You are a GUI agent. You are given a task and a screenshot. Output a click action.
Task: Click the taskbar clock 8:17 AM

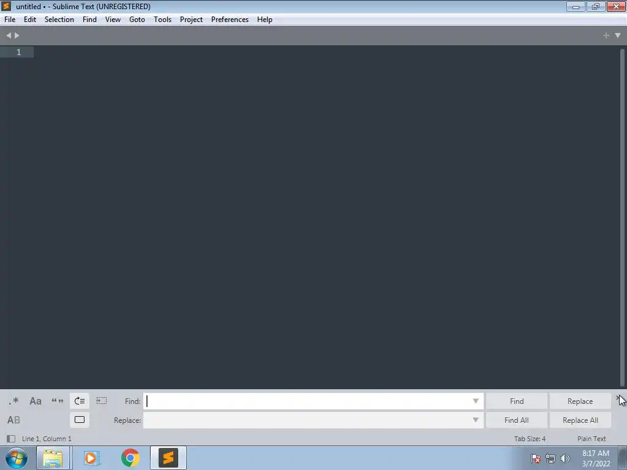coord(596,458)
